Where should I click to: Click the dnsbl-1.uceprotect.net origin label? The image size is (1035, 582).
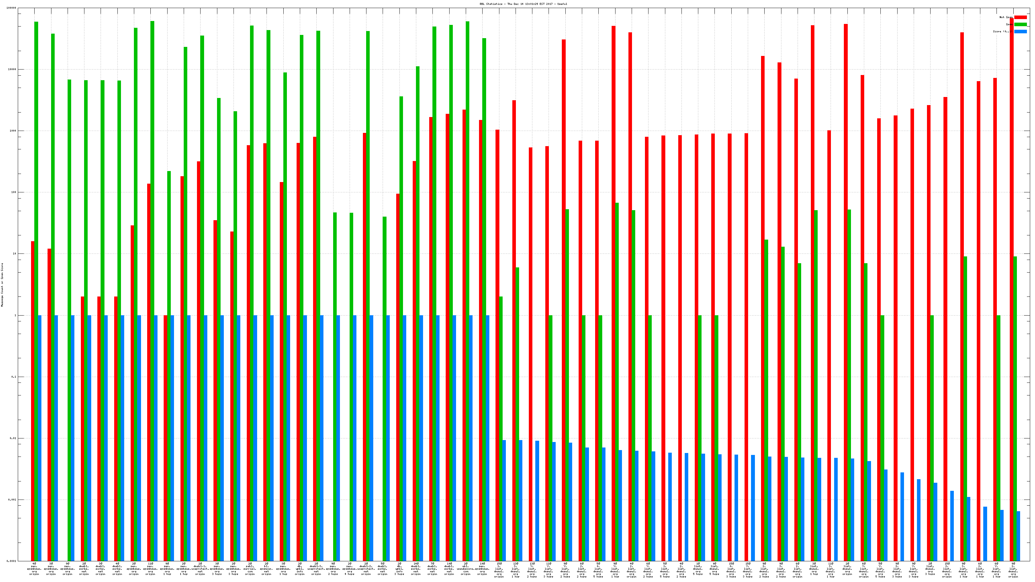tap(200, 569)
